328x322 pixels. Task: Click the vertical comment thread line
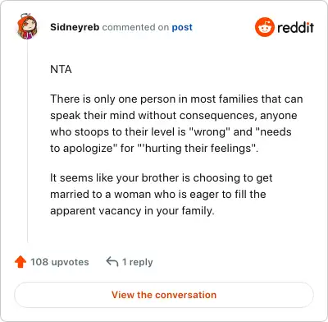pyautogui.click(x=27, y=142)
